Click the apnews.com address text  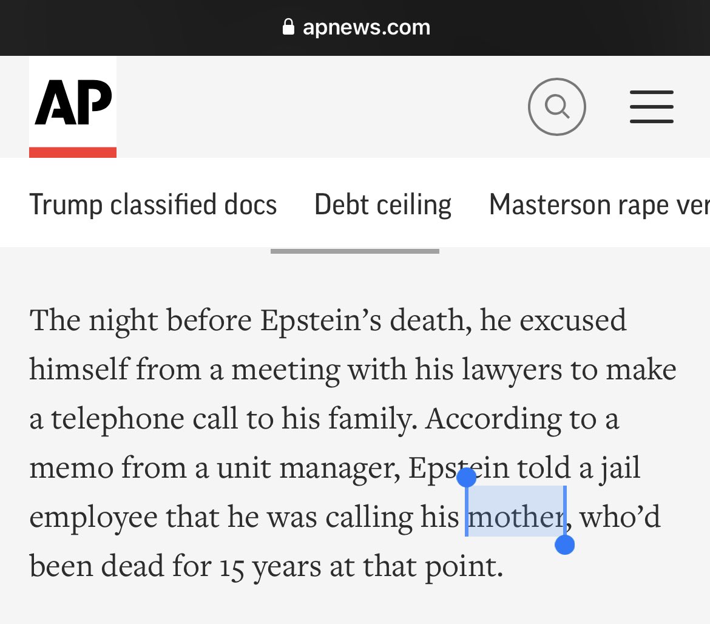(x=367, y=27)
